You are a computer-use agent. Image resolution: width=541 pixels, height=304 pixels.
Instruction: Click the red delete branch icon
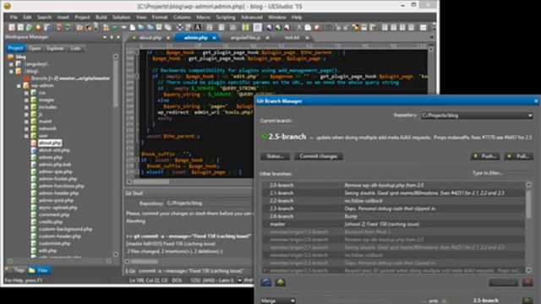point(527,282)
